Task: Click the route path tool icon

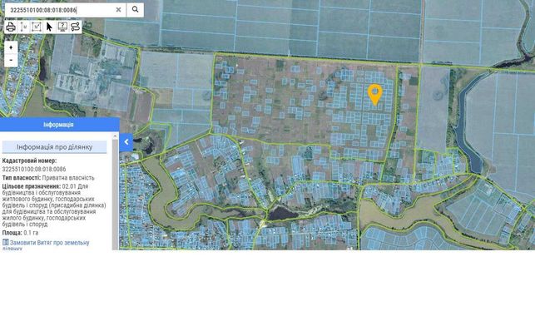Action: 76,27
